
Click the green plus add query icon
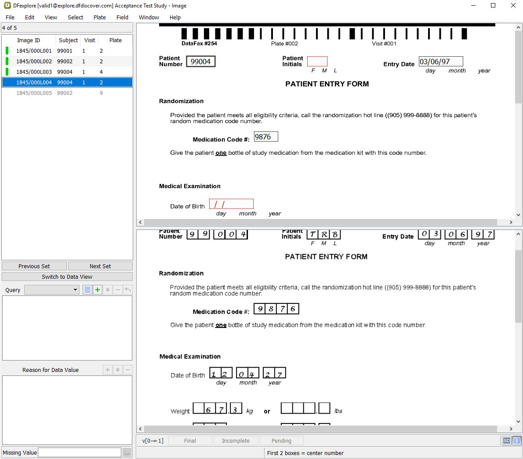98,290
